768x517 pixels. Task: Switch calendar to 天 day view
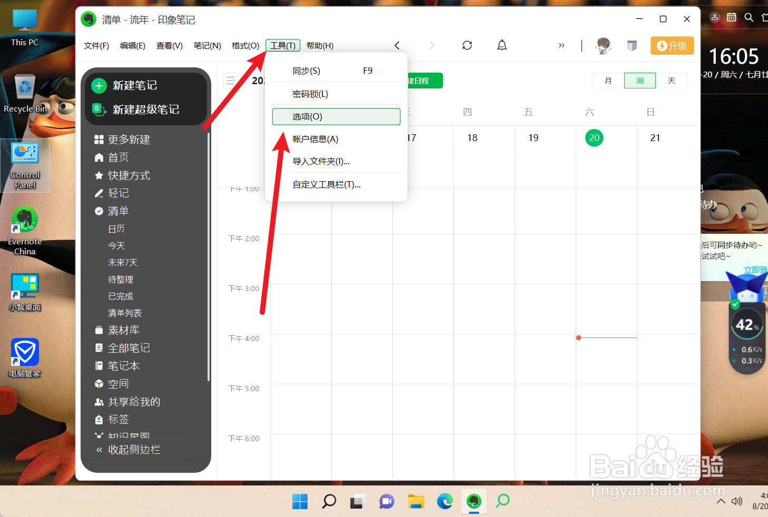pyautogui.click(x=672, y=81)
